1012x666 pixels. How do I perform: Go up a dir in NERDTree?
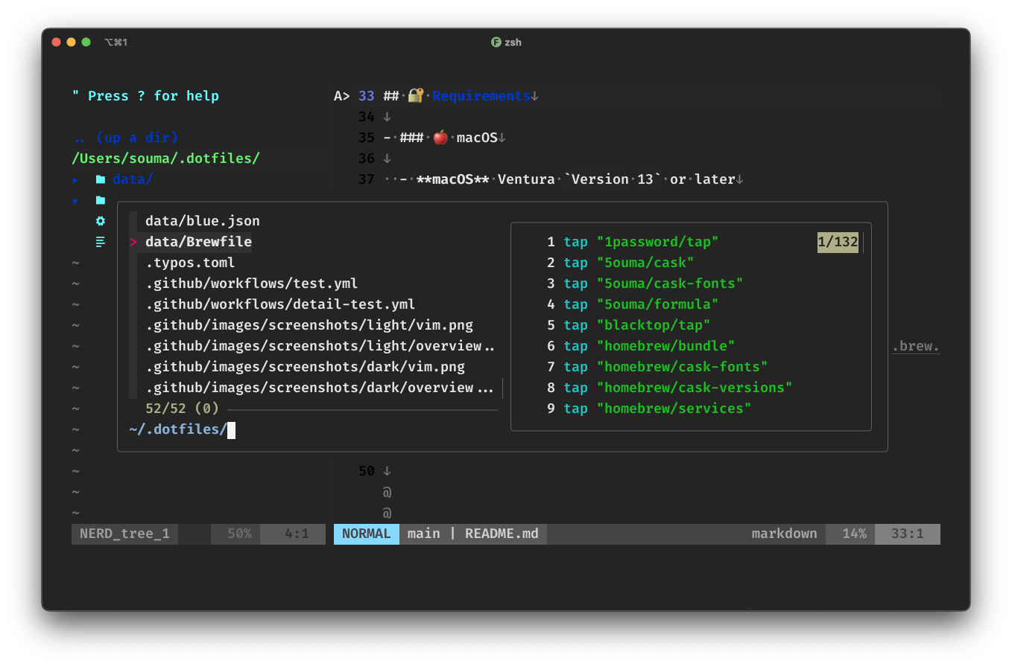click(125, 138)
